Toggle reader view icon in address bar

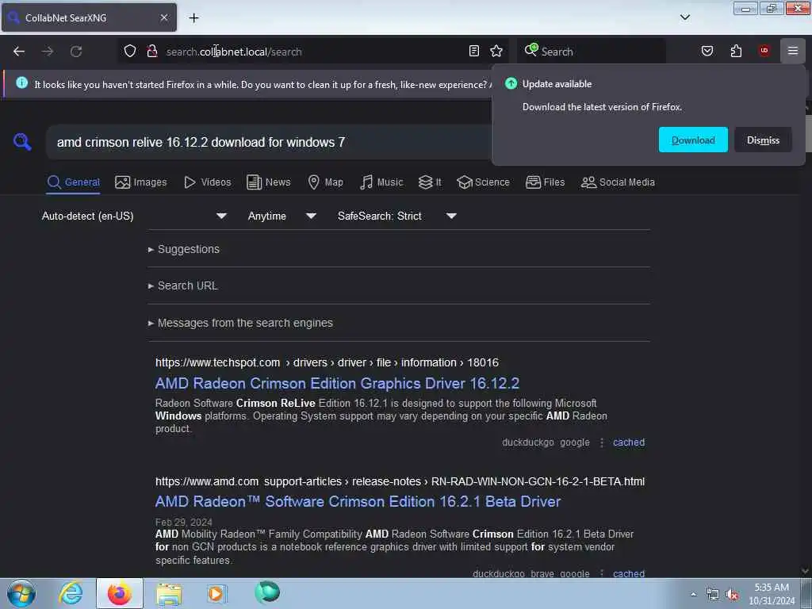[x=474, y=51]
